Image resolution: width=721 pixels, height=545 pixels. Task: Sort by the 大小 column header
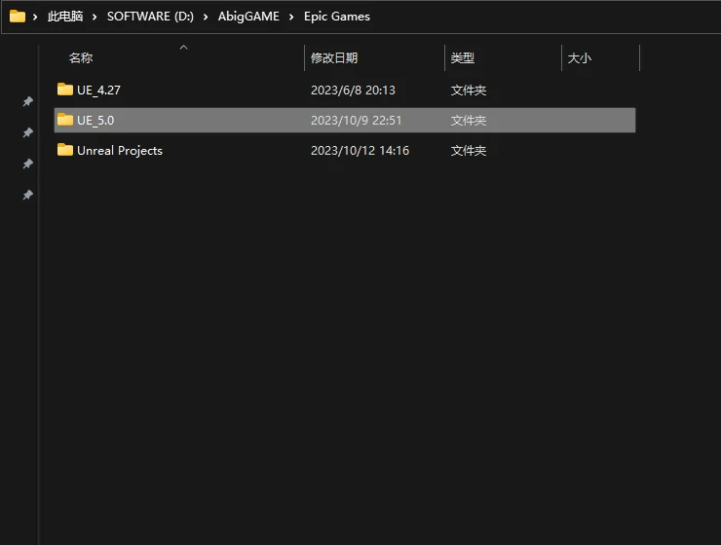[x=580, y=57]
